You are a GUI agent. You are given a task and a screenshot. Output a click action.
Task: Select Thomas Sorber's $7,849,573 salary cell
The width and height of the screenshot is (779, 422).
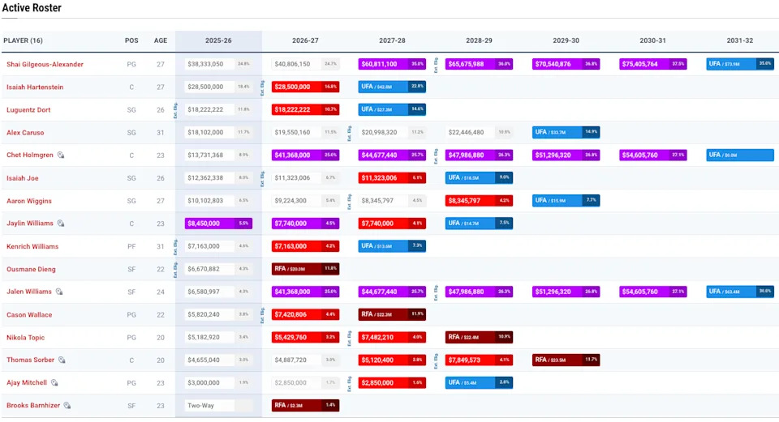pyautogui.click(x=479, y=360)
